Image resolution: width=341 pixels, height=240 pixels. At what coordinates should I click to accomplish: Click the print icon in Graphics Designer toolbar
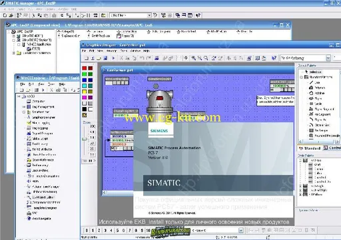pyautogui.click(x=157, y=58)
